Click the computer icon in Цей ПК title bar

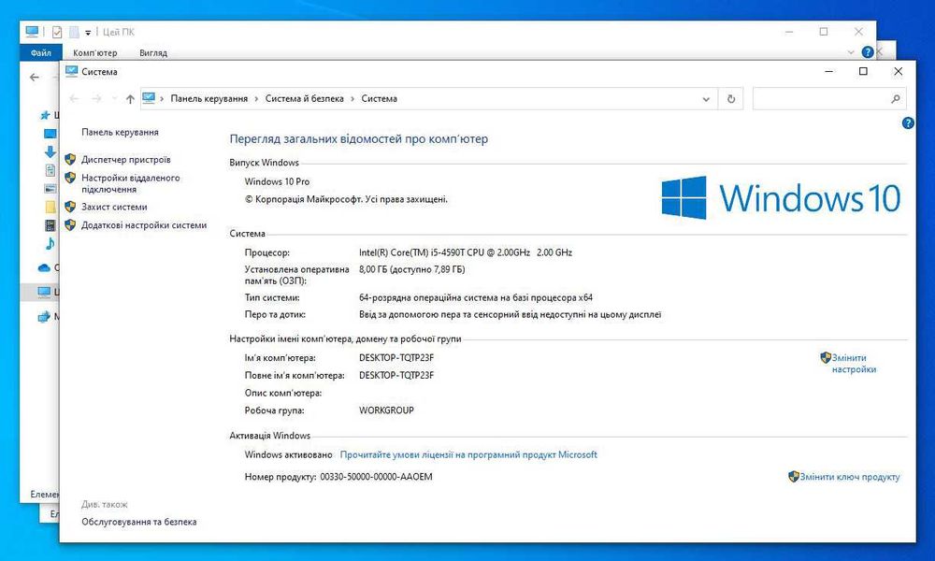[x=32, y=32]
